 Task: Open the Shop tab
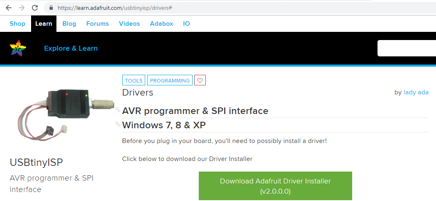pos(18,24)
